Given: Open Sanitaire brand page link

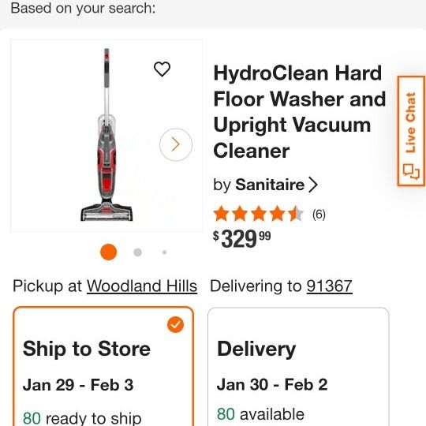Looking at the screenshot, I should [x=270, y=185].
